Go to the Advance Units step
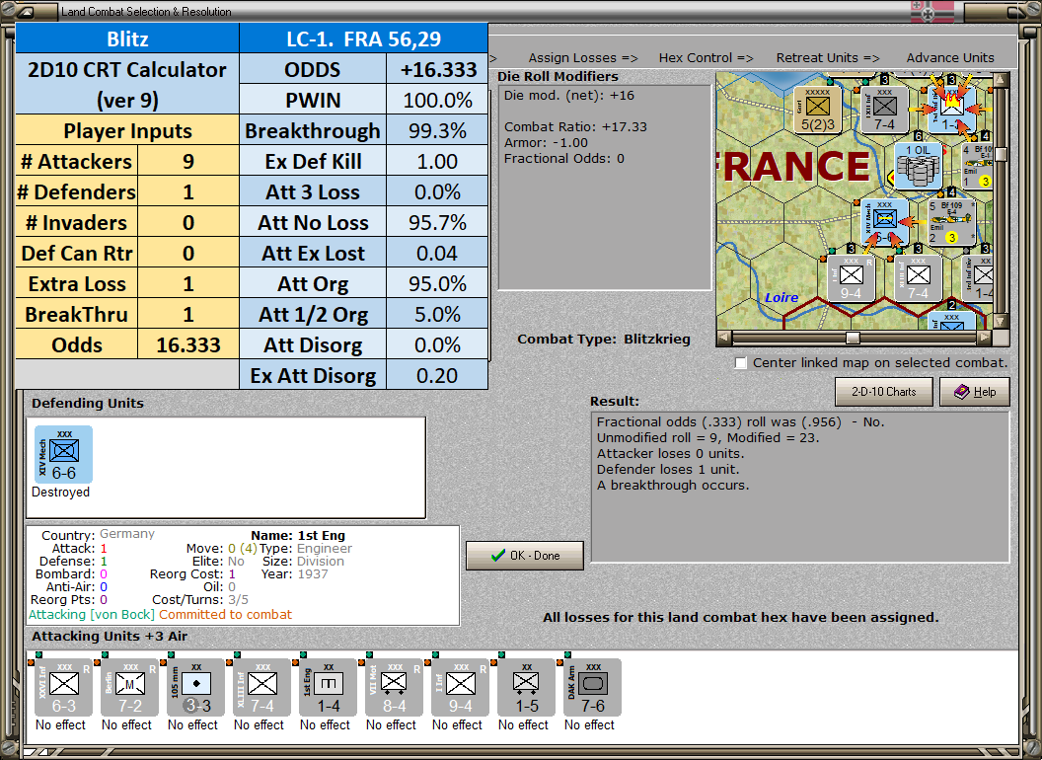This screenshot has width=1042, height=760. [x=950, y=58]
